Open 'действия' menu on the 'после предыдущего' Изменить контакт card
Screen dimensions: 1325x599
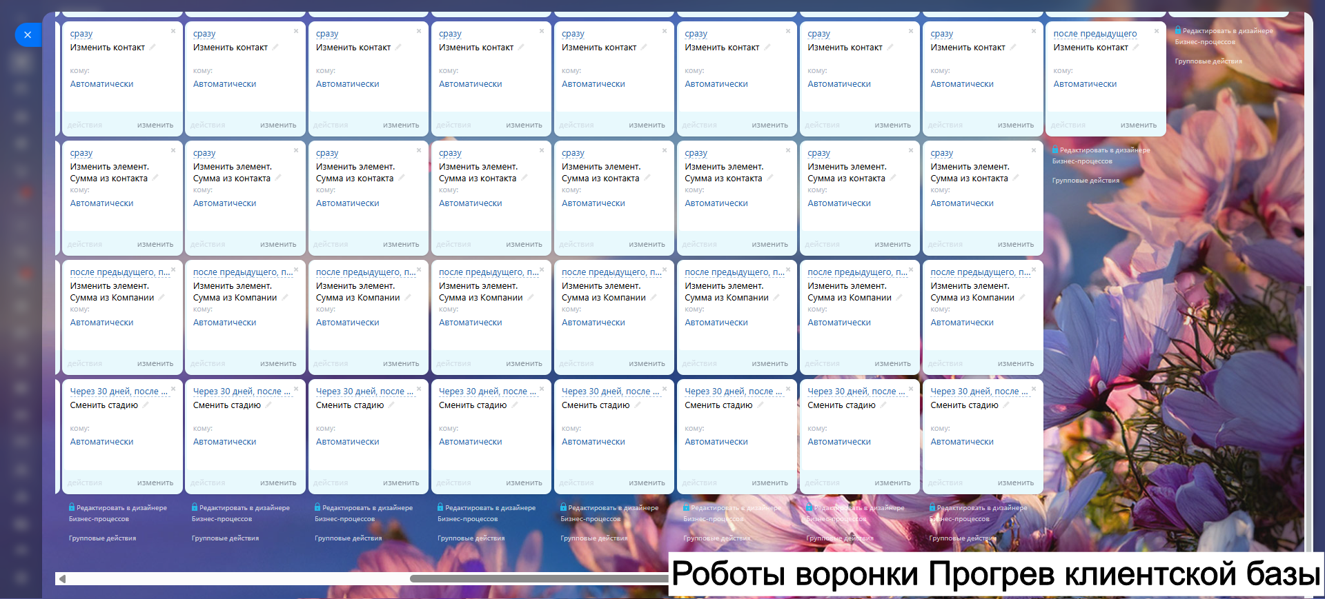click(x=1068, y=125)
